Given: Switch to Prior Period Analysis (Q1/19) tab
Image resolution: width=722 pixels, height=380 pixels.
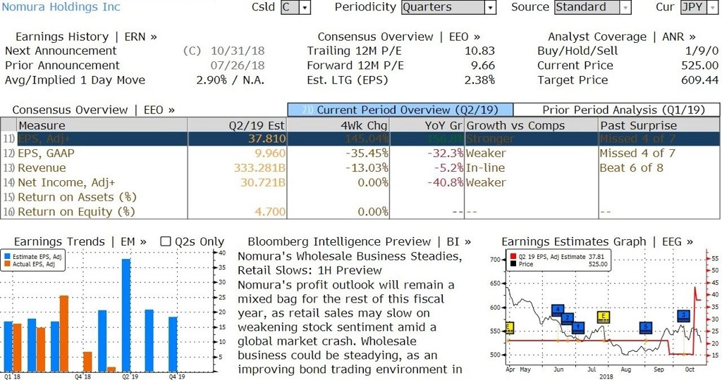Looking at the screenshot, I should point(616,110).
